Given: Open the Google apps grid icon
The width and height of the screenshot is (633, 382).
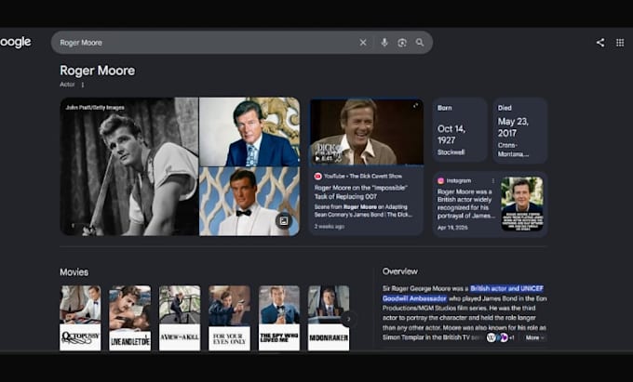Looking at the screenshot, I should (x=620, y=43).
